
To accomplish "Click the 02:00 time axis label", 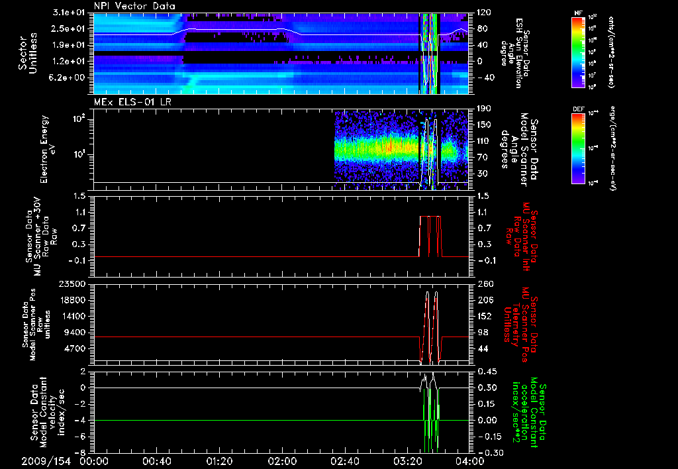I will (282, 461).
